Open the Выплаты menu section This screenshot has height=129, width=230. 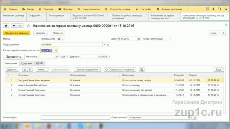click(x=65, y=9)
